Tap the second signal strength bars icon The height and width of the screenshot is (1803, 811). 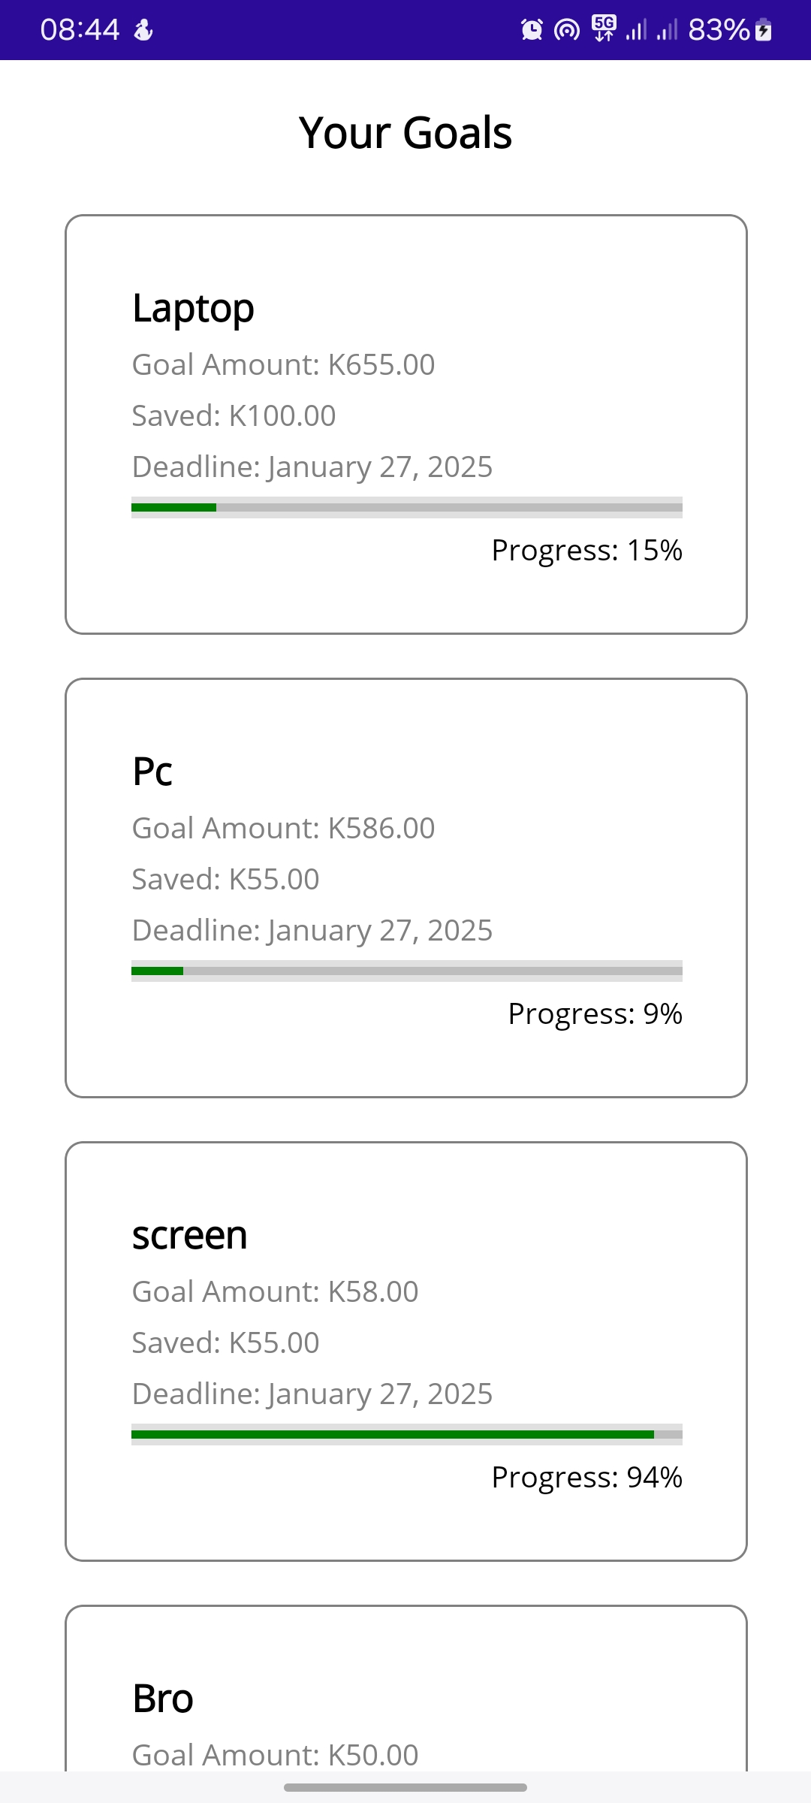coord(667,30)
